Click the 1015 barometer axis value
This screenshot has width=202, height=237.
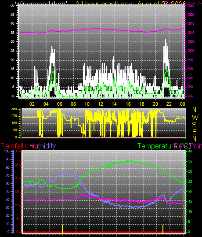[191, 24]
